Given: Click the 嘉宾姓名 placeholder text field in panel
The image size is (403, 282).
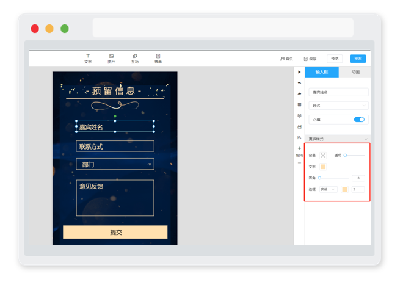Looking at the screenshot, I should 338,92.
